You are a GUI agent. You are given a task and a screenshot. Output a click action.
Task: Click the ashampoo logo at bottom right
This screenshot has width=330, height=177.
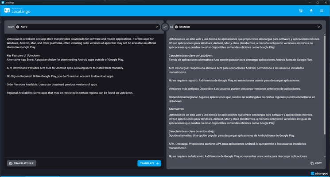pos(319,173)
